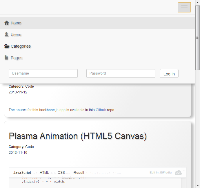Click the JSFiddle cloud logo icon
This screenshot has width=200, height=188.
click(178, 173)
